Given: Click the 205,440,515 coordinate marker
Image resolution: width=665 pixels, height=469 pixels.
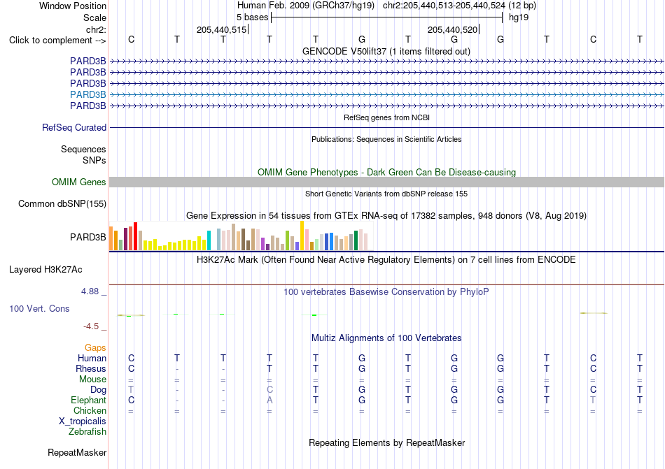Looking at the screenshot, I should click(221, 29).
